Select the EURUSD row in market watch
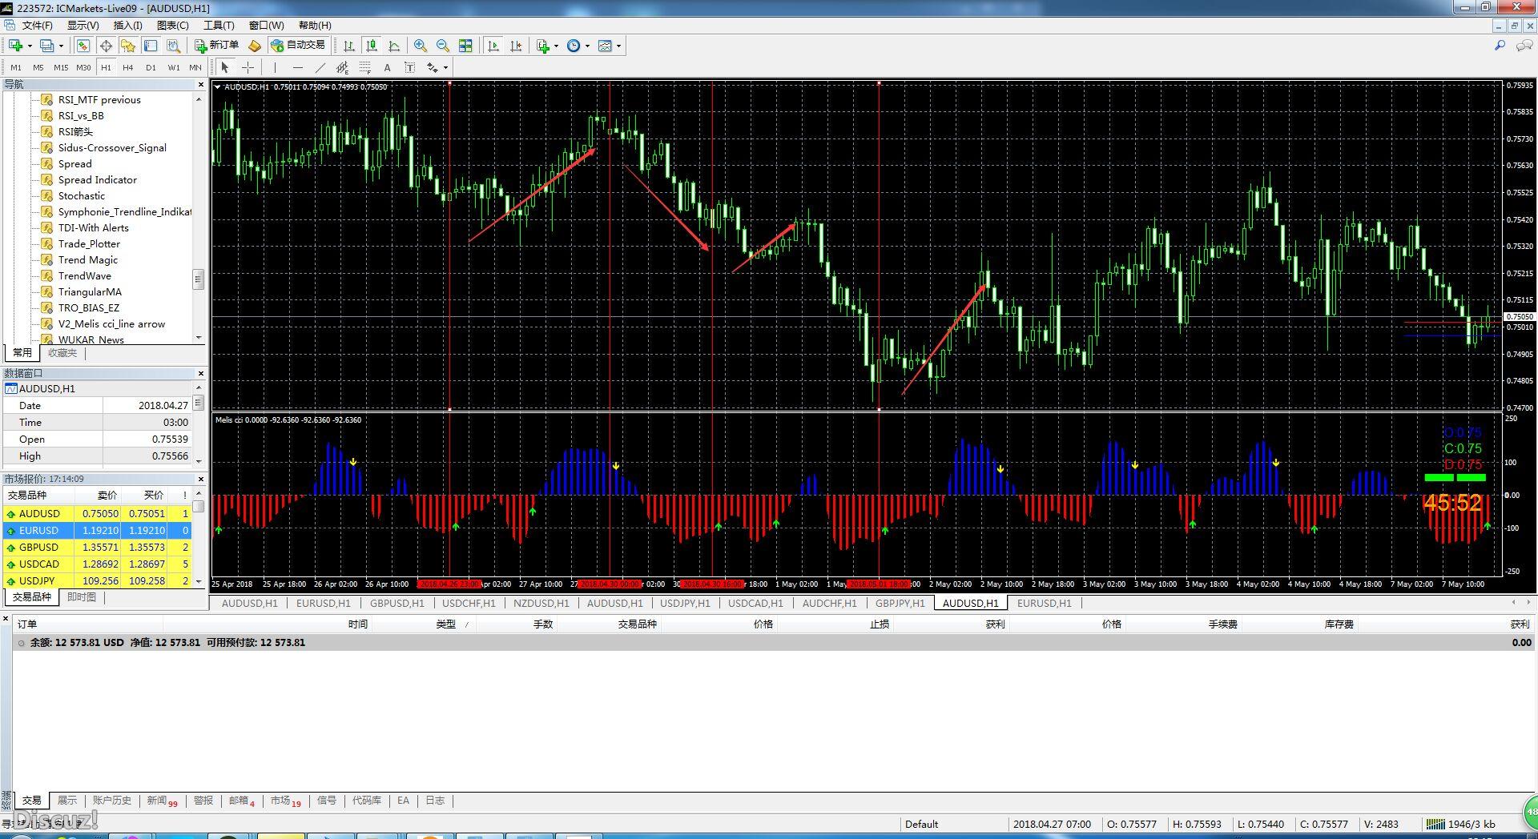The image size is (1538, 839). pos(97,530)
